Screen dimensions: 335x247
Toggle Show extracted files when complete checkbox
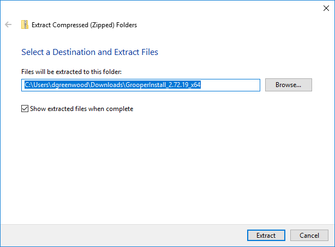coord(25,109)
